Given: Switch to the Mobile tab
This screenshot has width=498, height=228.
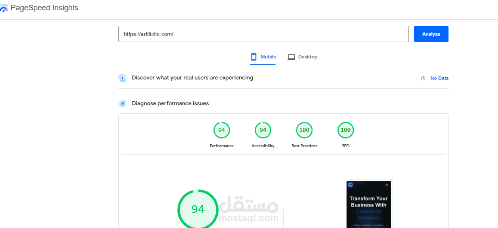Looking at the screenshot, I should click(263, 57).
